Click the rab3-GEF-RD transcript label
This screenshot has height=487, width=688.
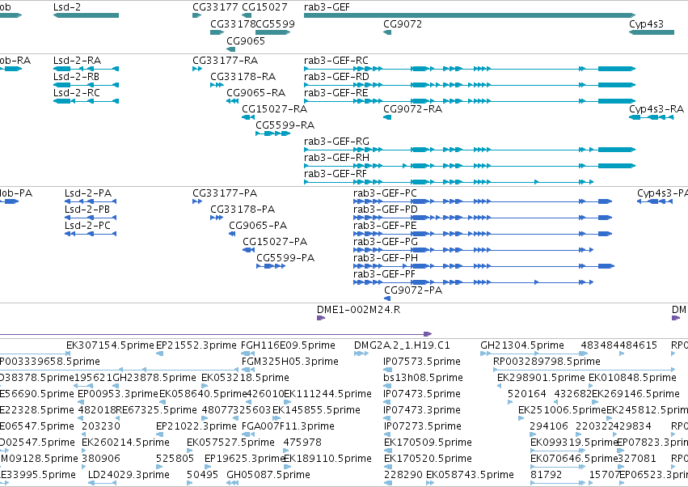(336, 76)
